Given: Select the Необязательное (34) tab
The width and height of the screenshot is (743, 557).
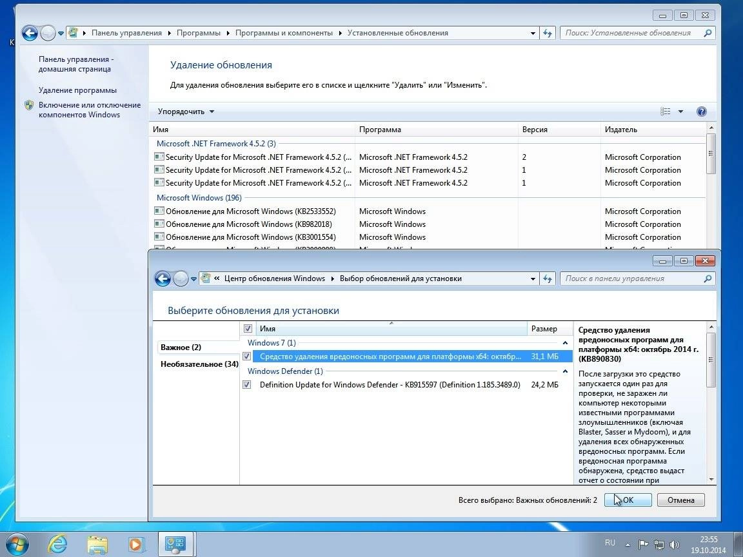Looking at the screenshot, I should coord(199,364).
